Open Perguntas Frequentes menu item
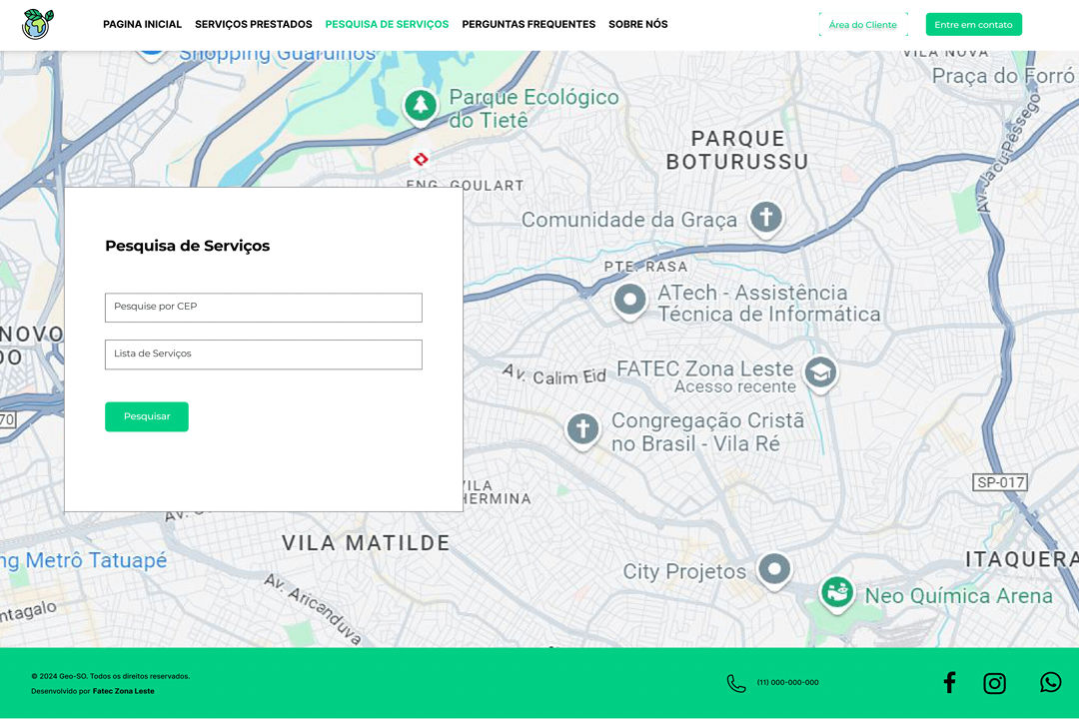1079x719 pixels. [x=528, y=24]
